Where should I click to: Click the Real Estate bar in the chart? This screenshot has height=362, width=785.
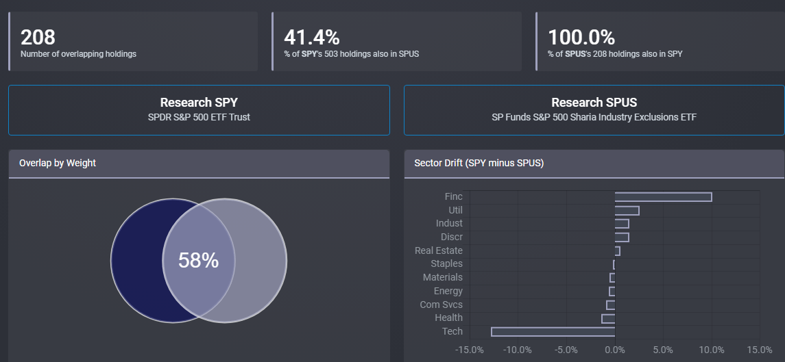coord(617,250)
